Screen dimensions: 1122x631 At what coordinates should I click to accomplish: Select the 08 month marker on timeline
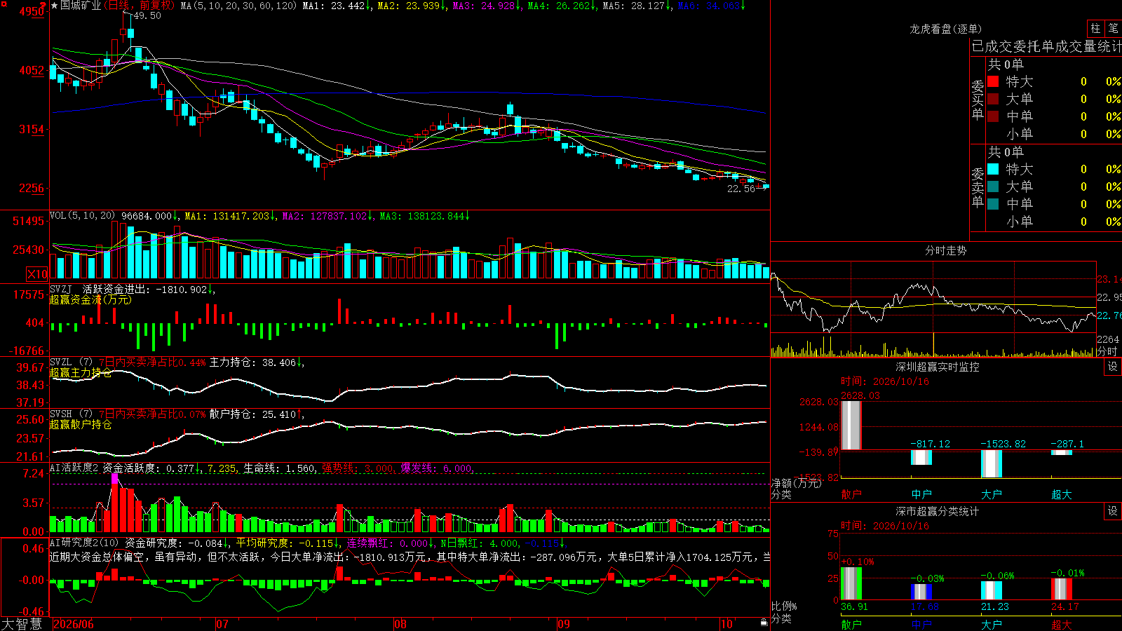(x=400, y=624)
